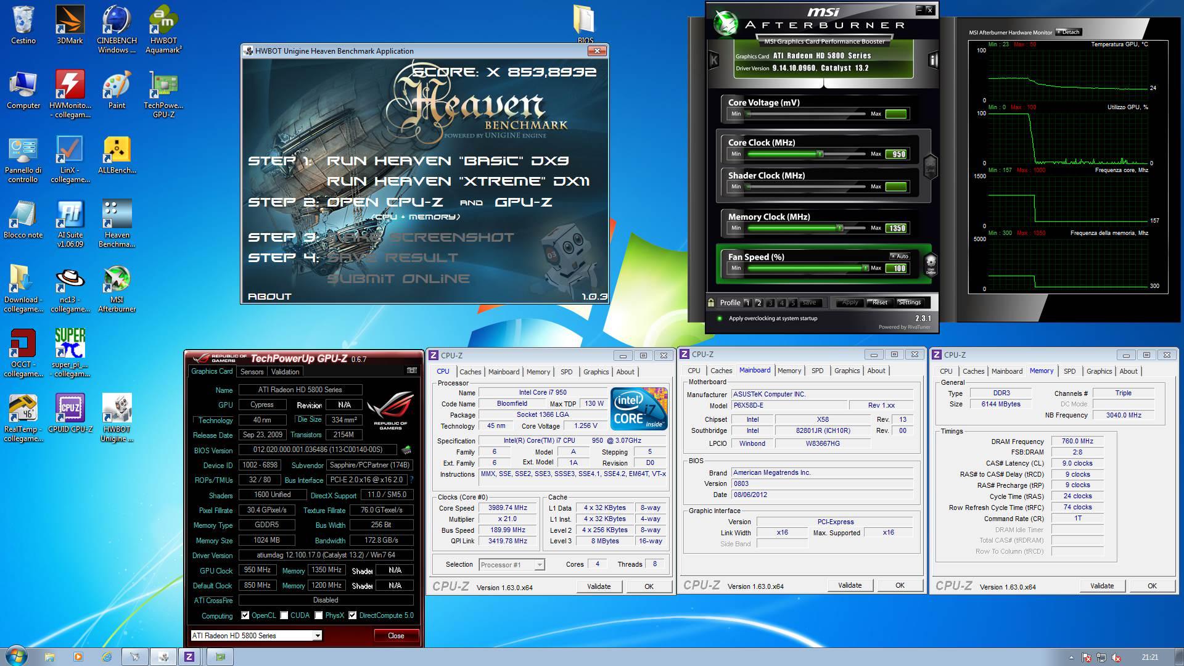
Task: Click Afterburner Apply button
Action: click(x=850, y=302)
